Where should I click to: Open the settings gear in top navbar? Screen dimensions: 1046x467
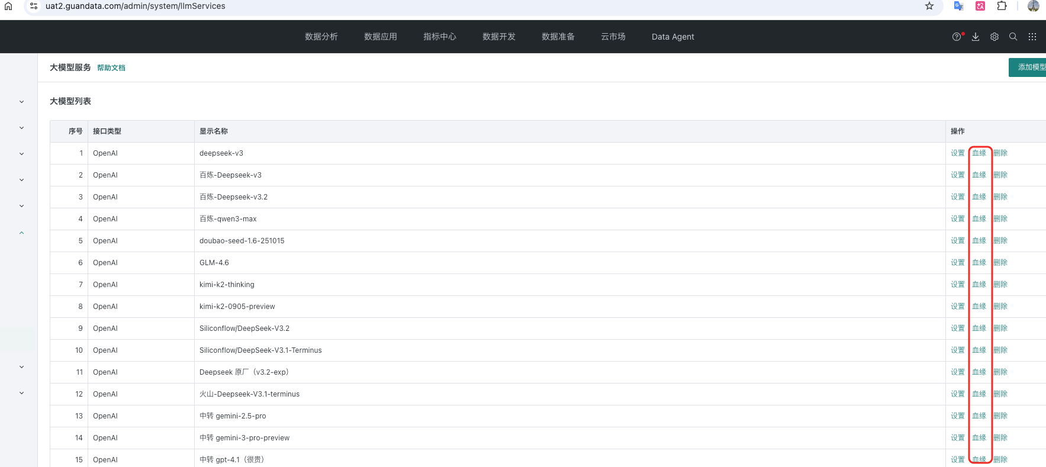[x=994, y=37]
